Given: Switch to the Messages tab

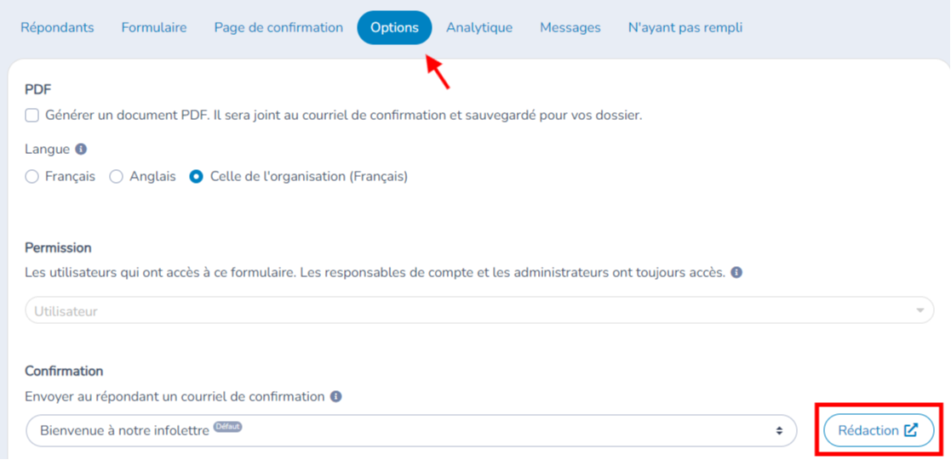Looking at the screenshot, I should [x=570, y=28].
